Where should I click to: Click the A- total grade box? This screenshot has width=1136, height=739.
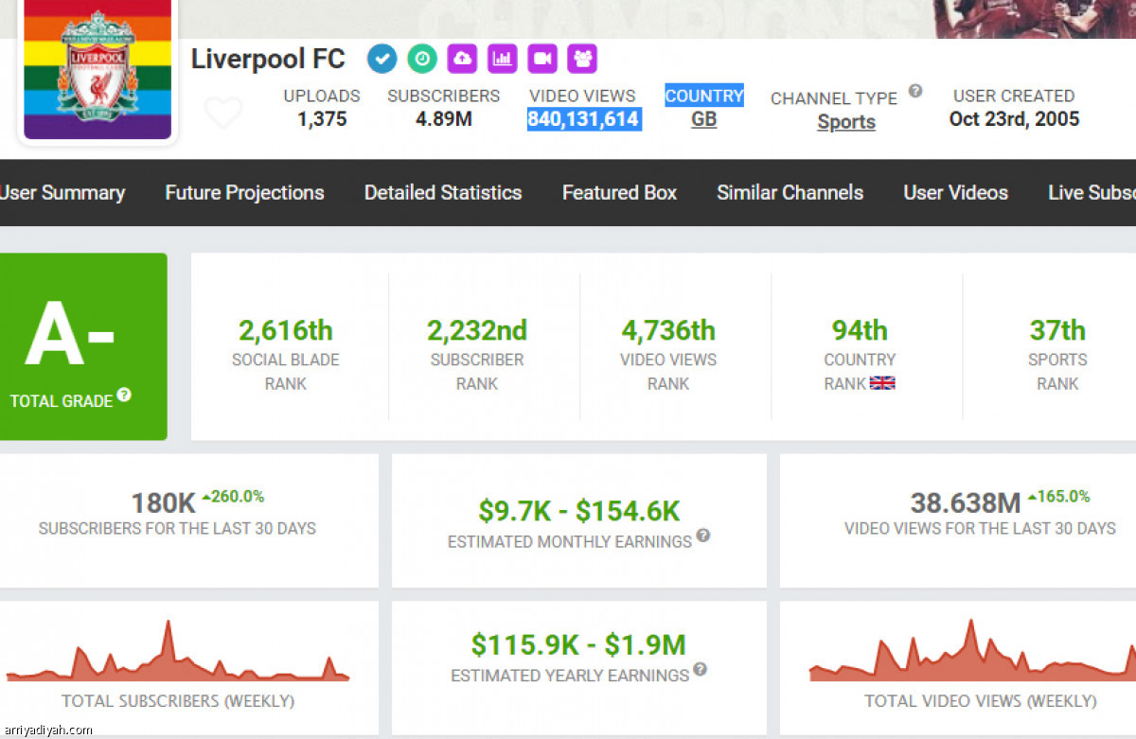click(83, 346)
